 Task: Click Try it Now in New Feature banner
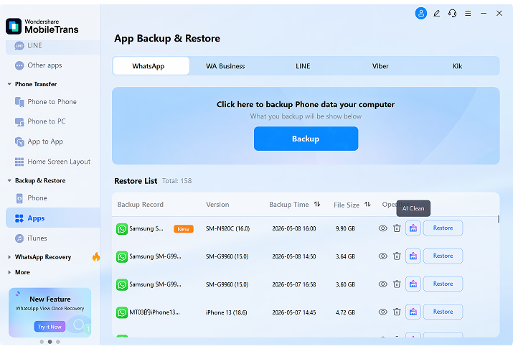50,327
